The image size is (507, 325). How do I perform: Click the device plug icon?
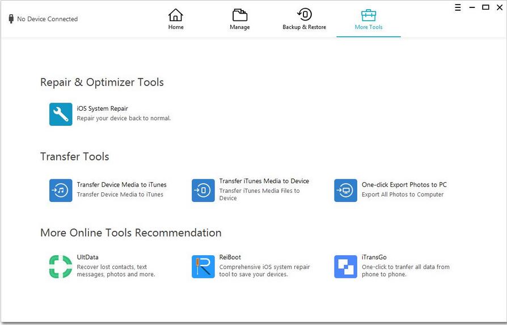click(11, 19)
